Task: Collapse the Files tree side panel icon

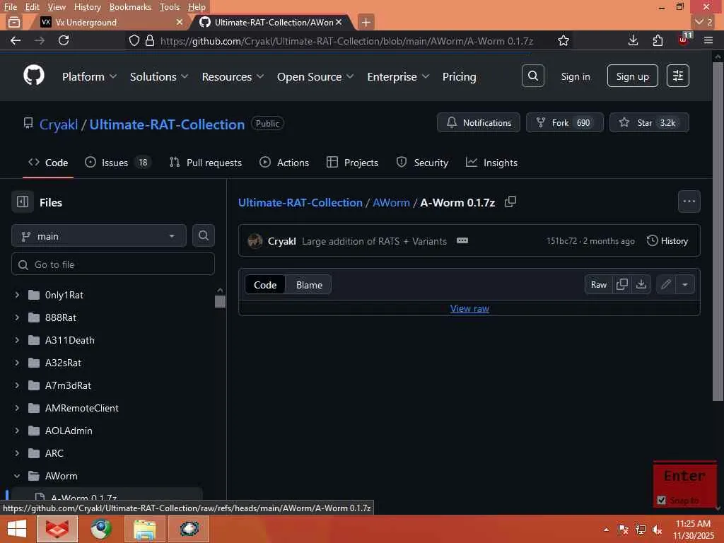Action: coord(22,202)
